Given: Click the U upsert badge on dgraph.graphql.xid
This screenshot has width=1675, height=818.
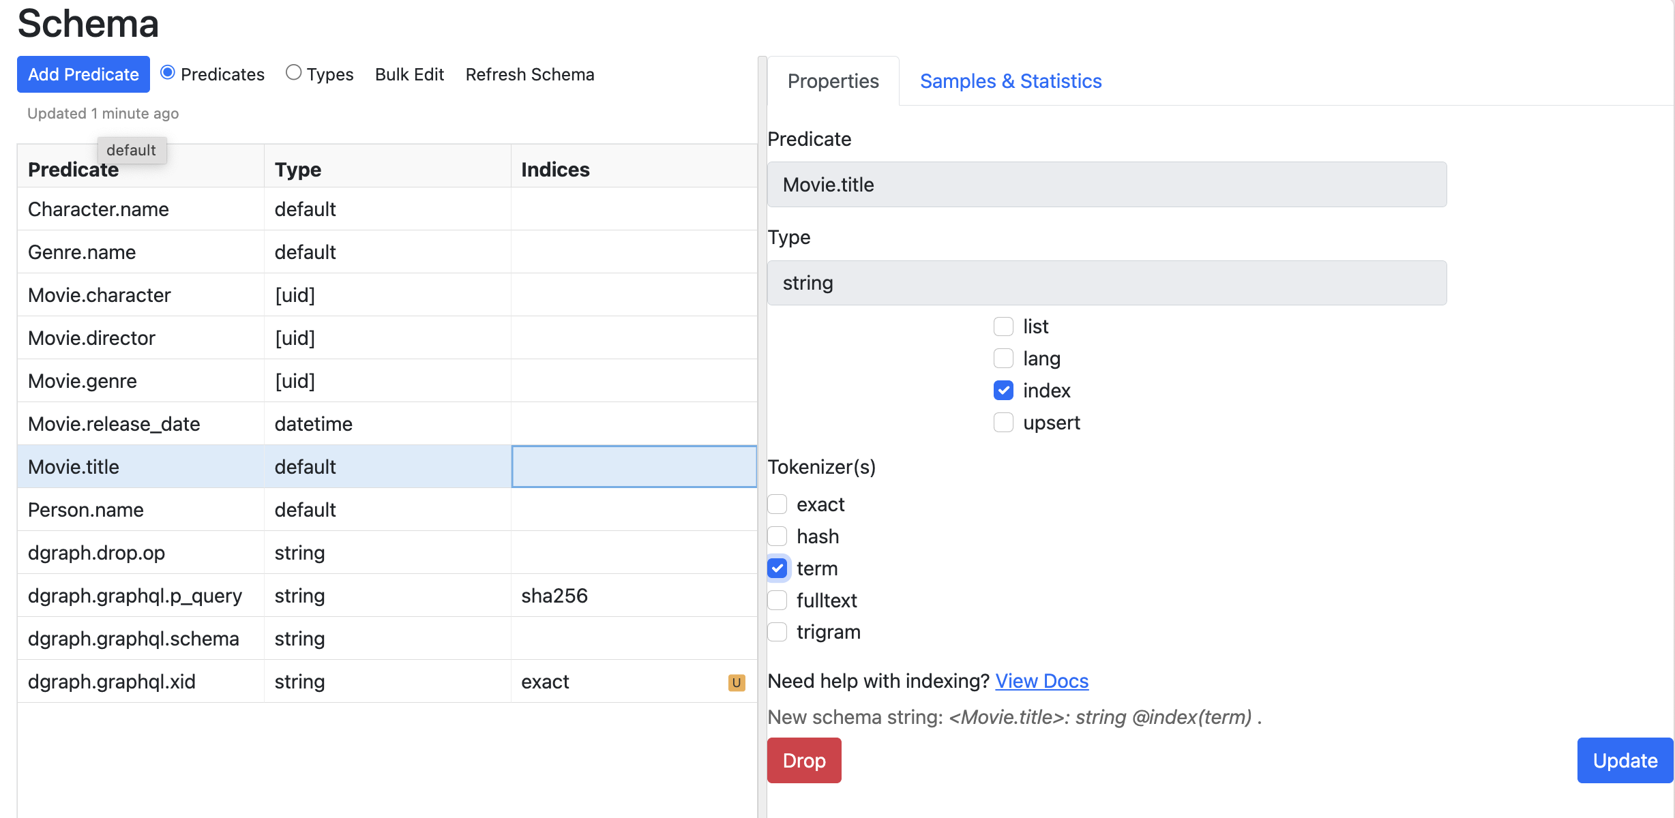Looking at the screenshot, I should (736, 682).
